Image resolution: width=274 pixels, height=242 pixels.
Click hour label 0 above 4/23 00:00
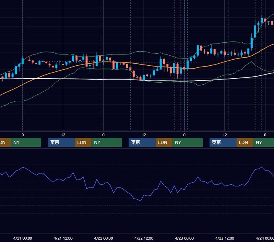[x=184, y=135]
